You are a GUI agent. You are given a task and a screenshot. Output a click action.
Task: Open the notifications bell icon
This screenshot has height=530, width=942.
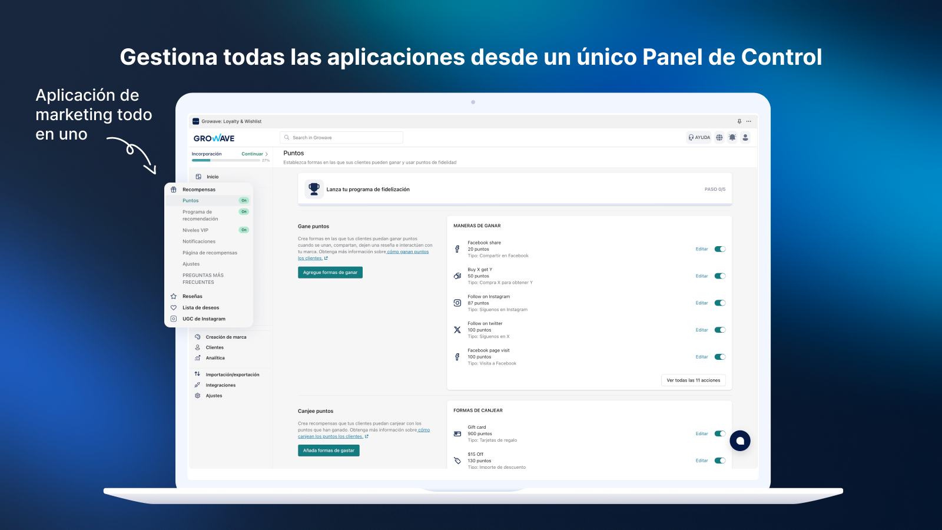[732, 137]
